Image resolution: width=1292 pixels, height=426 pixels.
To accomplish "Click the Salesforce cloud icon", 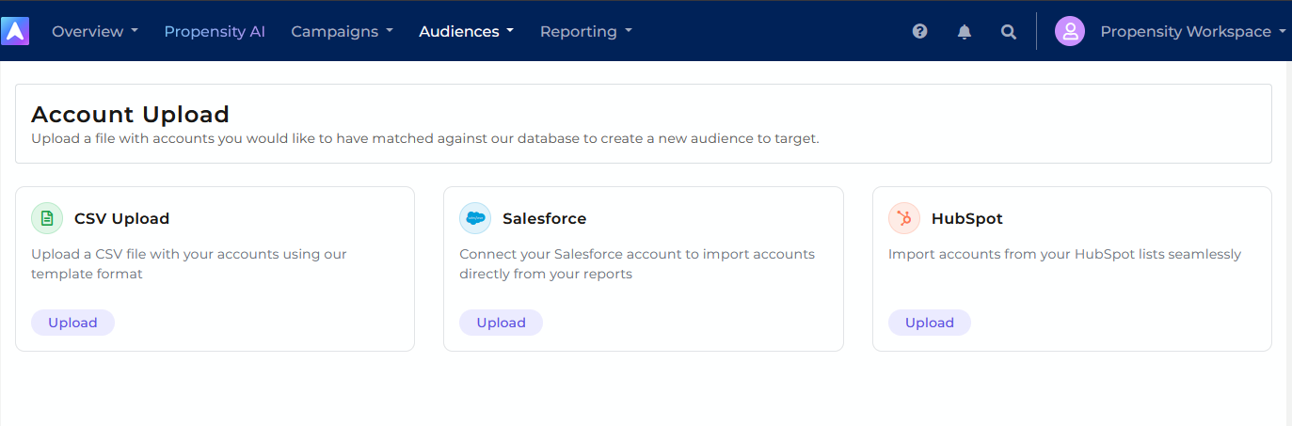I will (x=475, y=218).
